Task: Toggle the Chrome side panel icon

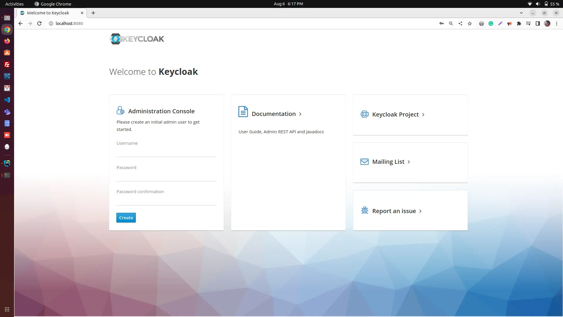Action: (538, 23)
